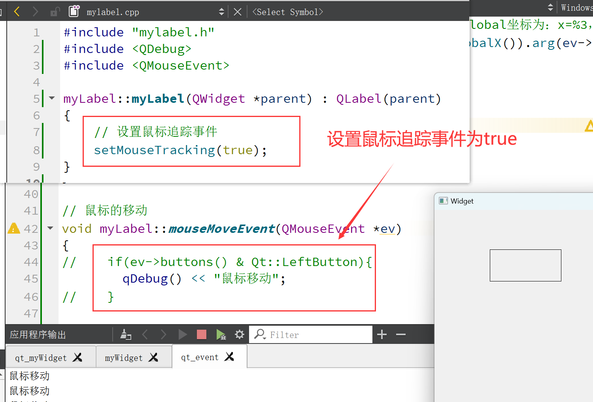Screen dimensions: 593x402
Task: Open the Windows encoding selector arrows
Action: click(550, 7)
